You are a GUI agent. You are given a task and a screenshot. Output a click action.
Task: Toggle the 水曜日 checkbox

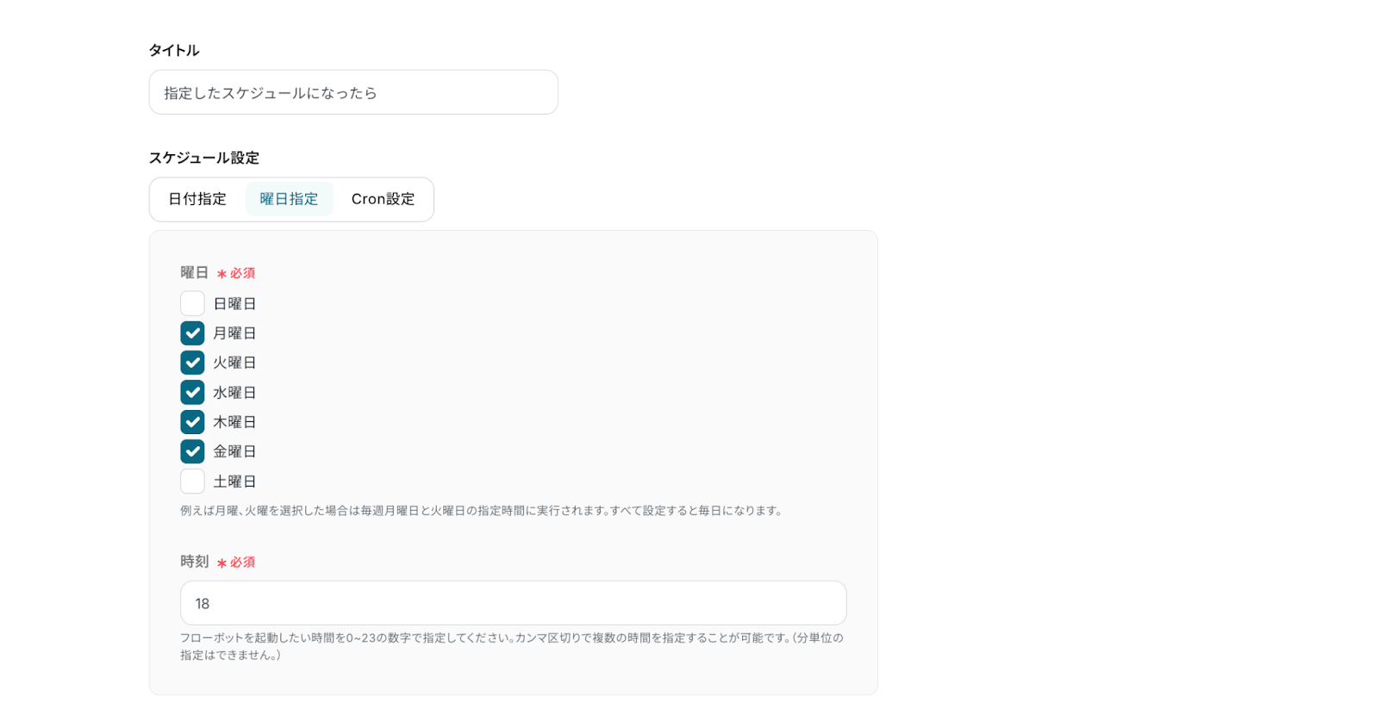tap(192, 393)
